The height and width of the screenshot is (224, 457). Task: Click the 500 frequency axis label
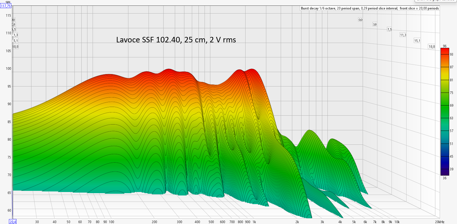(x=211, y=222)
